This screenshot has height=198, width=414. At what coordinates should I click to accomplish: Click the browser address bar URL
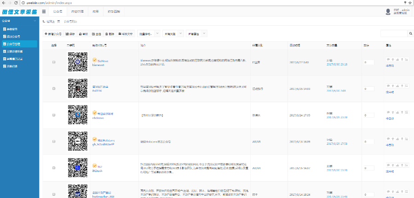click(x=49, y=3)
